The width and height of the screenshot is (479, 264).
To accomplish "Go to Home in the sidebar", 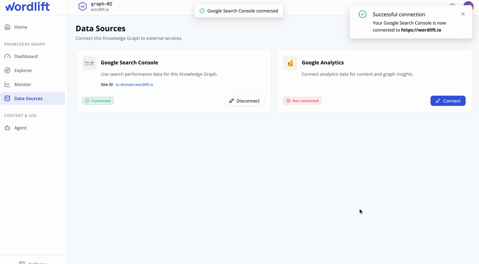I will click(33, 27).
